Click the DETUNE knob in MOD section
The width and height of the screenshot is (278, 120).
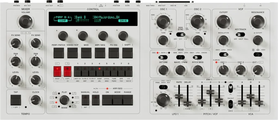163,70
